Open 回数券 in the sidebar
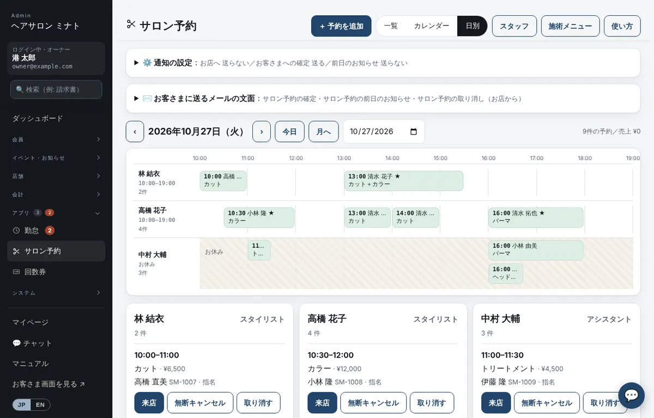This screenshot has width=654, height=418. click(x=56, y=272)
